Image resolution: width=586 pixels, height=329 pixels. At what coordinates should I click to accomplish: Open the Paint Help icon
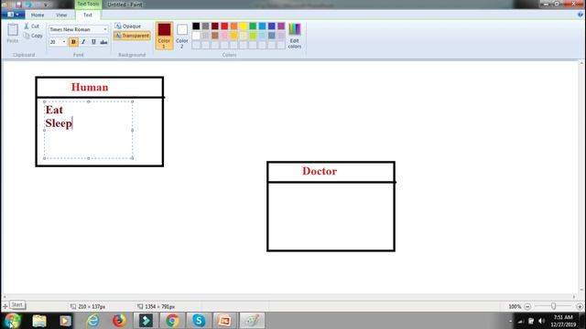[581, 15]
